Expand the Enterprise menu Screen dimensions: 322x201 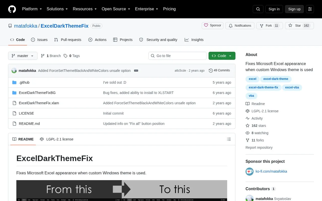point(147,9)
